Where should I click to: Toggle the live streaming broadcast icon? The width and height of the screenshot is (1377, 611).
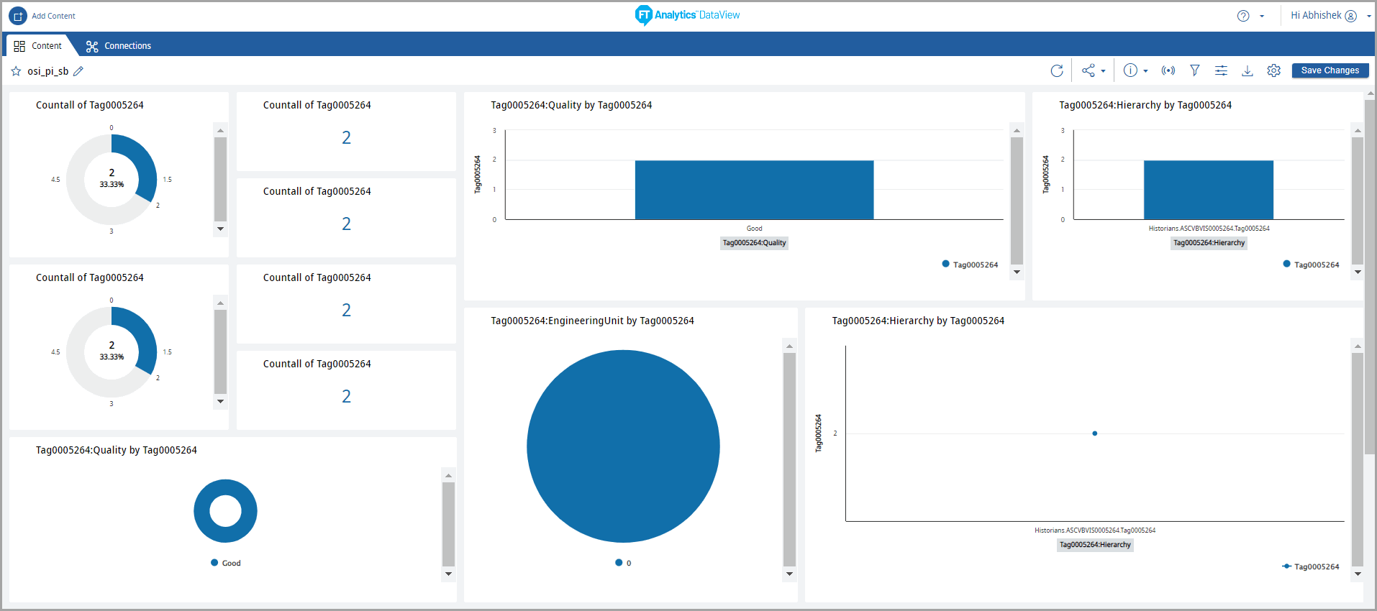(x=1168, y=70)
